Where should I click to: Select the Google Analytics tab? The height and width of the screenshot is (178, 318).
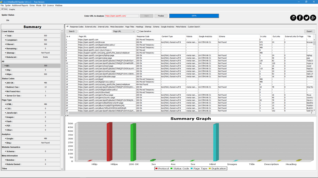[x=168, y=27]
